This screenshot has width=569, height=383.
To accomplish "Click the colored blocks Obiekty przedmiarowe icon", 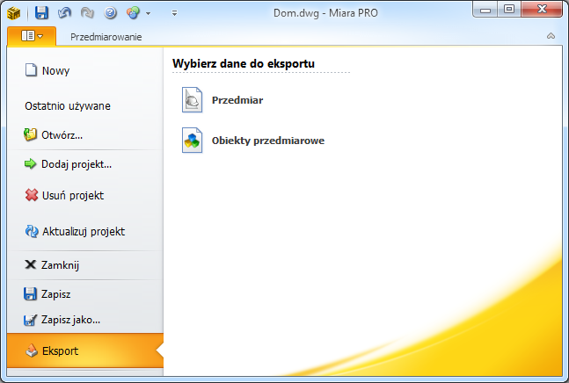I will pos(192,141).
